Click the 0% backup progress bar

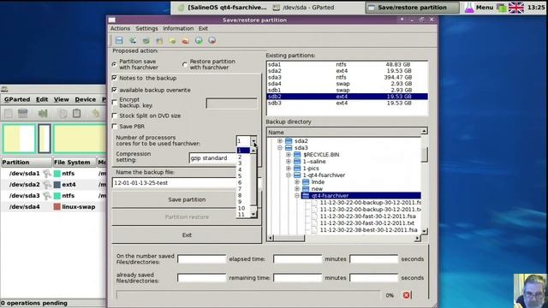click(x=248, y=295)
